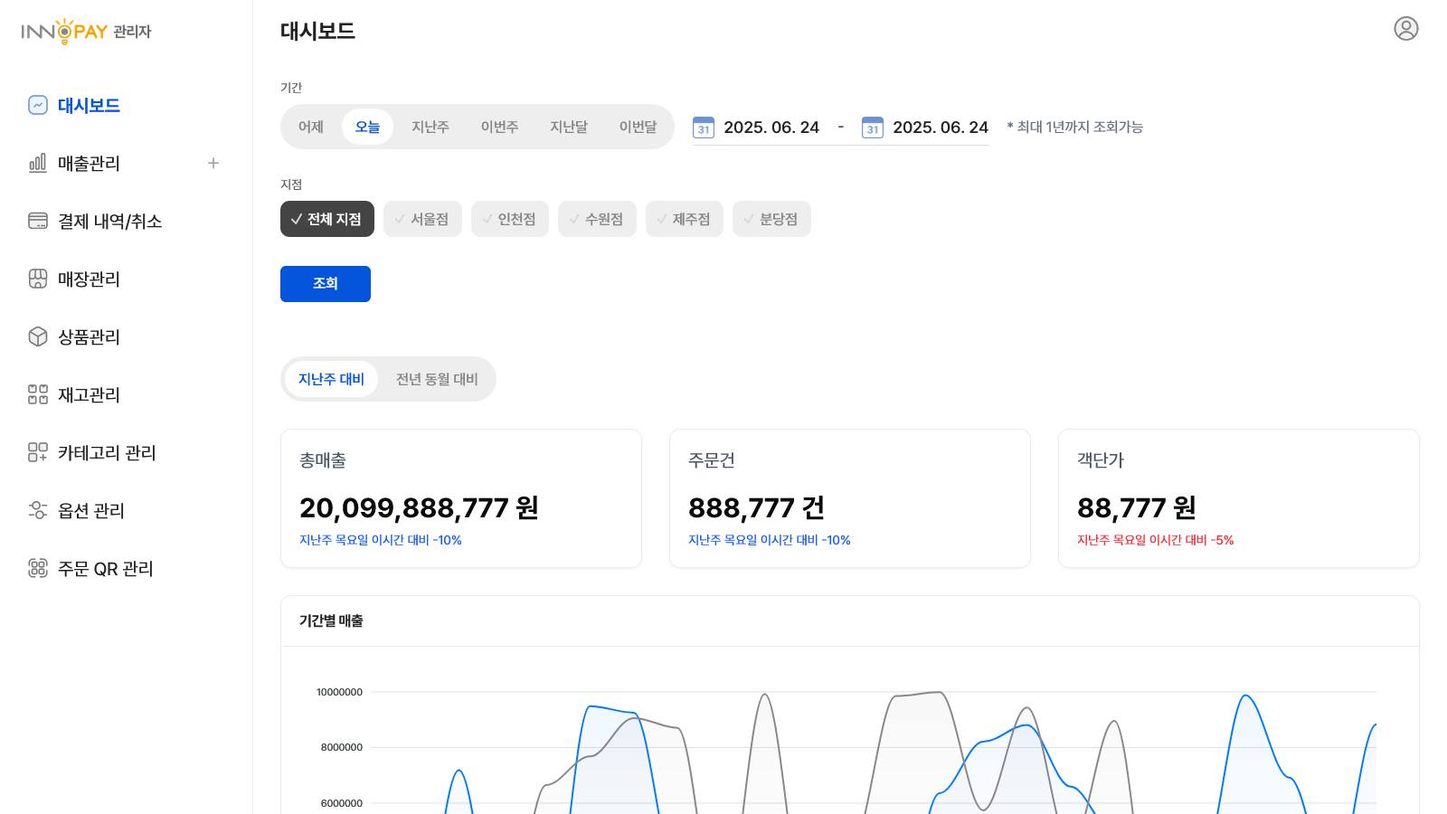
Task: Toggle the 제주점 branch filter
Action: tap(684, 219)
